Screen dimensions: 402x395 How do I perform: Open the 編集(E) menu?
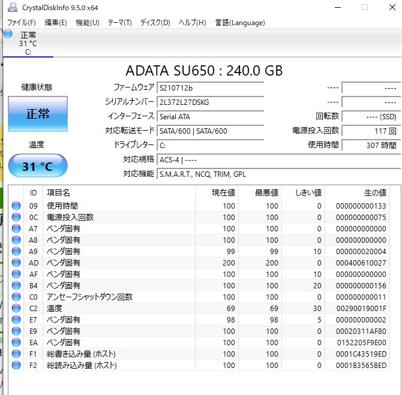coord(56,23)
